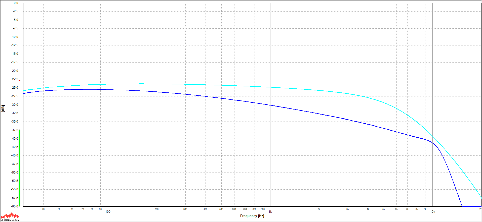Image resolution: width=482 pixels, height=222 pixels.
Task: Click the 1k frequency tick label
Action: click(270, 212)
